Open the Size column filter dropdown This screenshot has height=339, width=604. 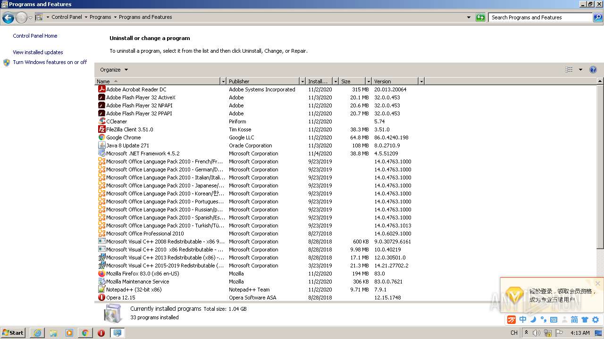(x=368, y=81)
